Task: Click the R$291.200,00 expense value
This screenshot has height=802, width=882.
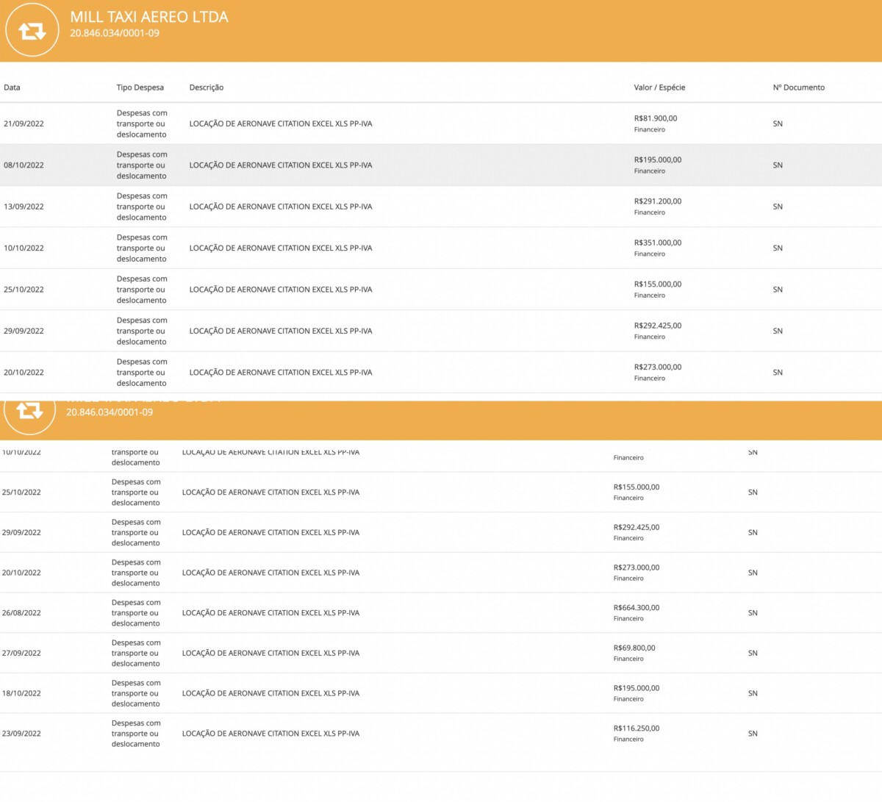Action: coord(657,201)
